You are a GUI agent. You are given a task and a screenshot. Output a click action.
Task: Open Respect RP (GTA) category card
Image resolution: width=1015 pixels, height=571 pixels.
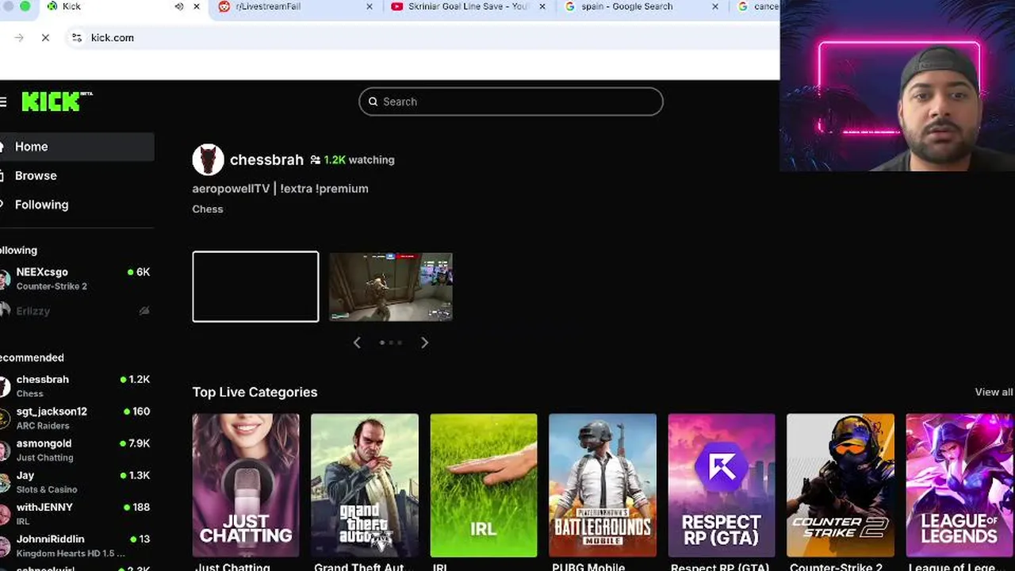point(722,485)
